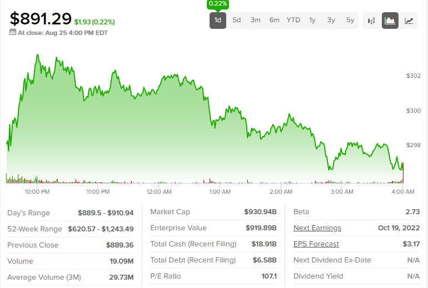428x288 pixels.
Task: Click the $889.36 previous close value
Action: click(x=120, y=245)
